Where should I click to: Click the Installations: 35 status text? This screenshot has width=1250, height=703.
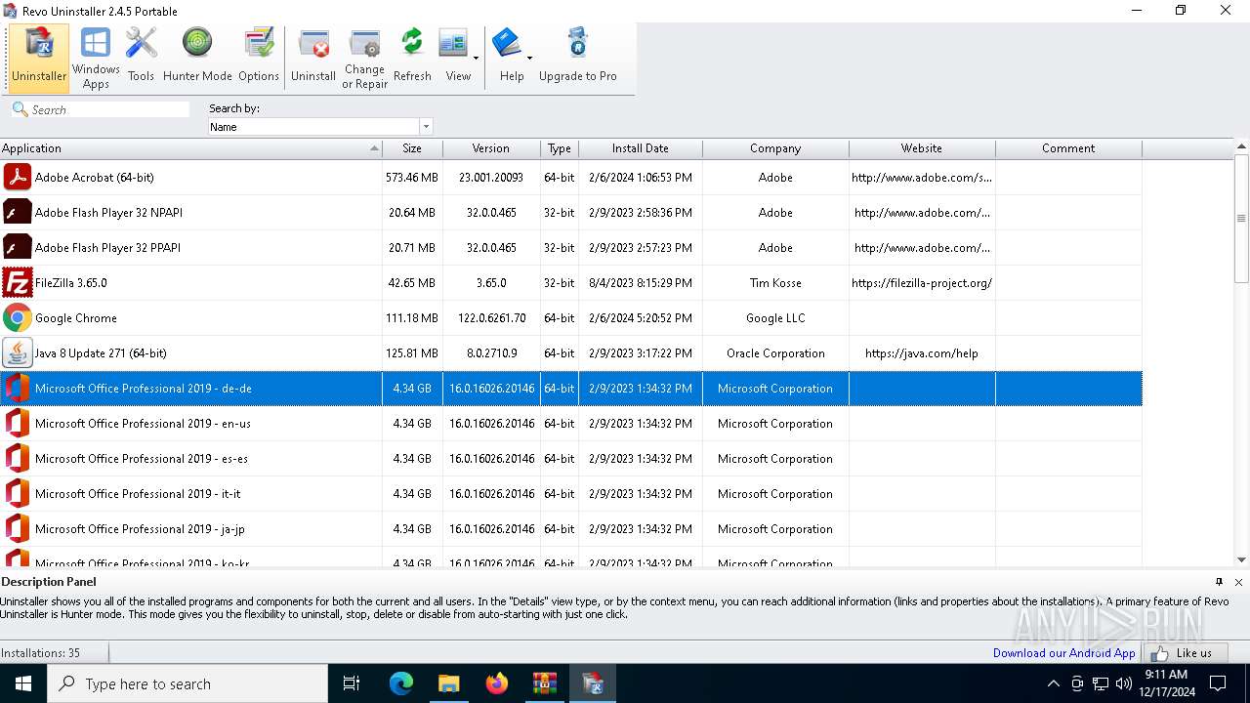41,653
